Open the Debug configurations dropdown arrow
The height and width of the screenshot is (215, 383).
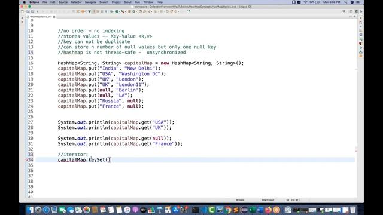point(114,11)
